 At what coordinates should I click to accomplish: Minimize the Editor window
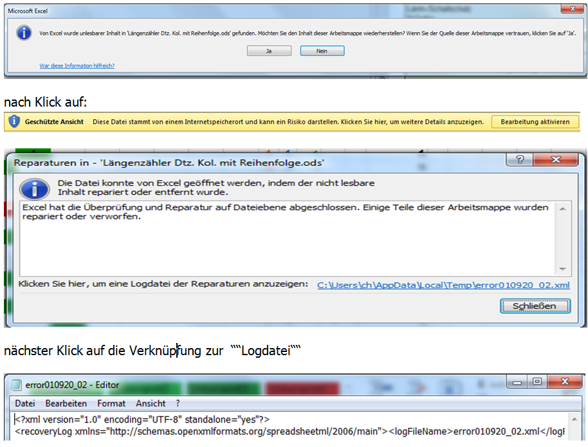[517, 382]
